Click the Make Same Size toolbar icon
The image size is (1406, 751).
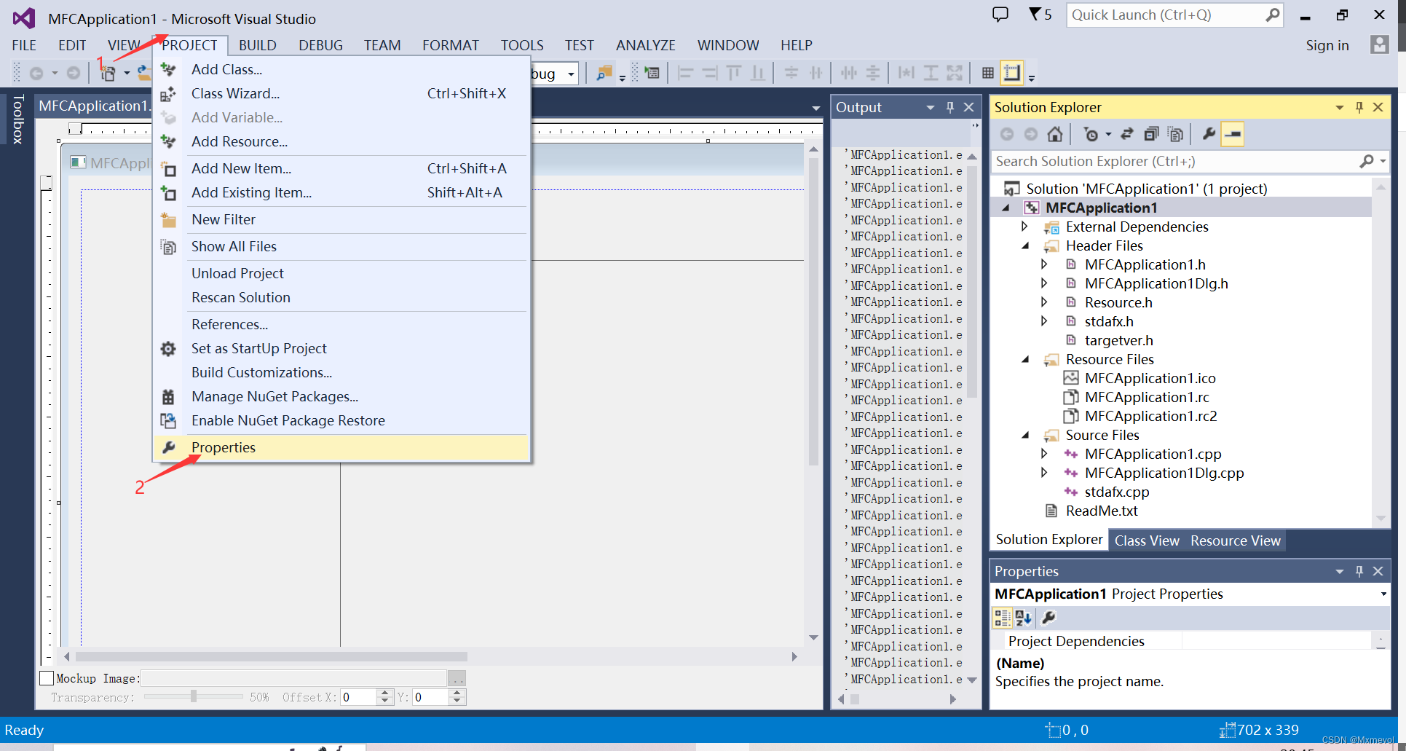955,73
